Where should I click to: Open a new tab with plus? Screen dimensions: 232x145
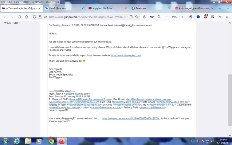pyautogui.click(x=220, y=8)
